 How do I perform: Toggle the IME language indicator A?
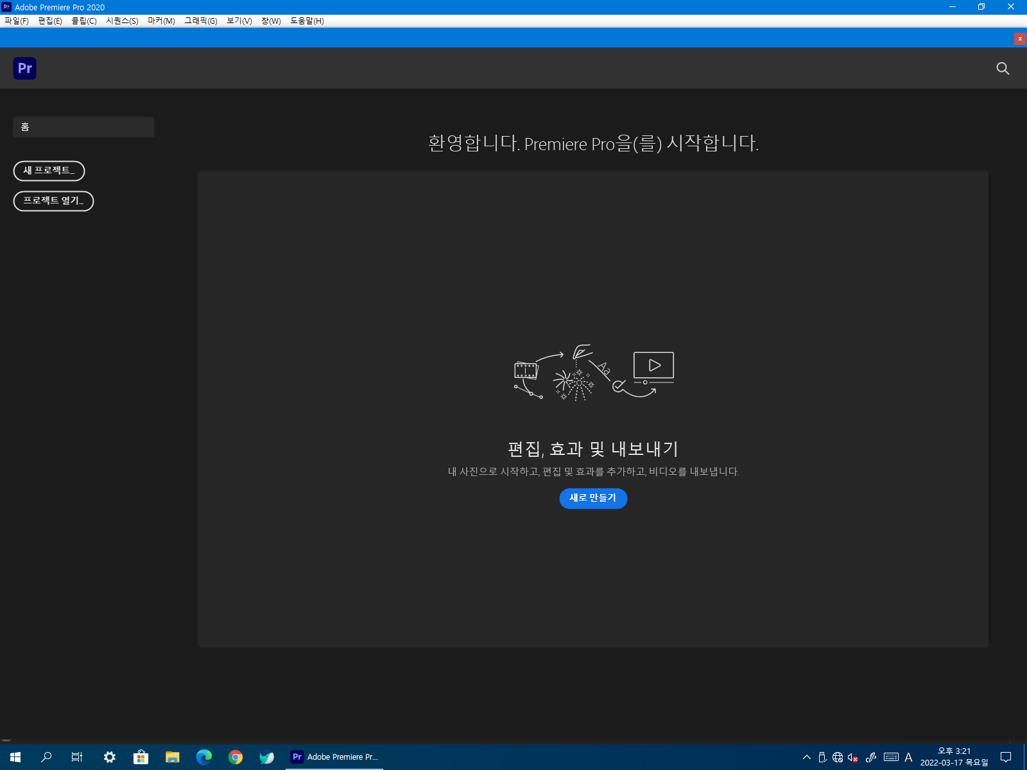click(908, 757)
